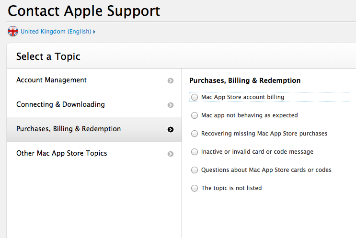Select Mac App Store account billing radio button
This screenshot has width=356, height=238.
tap(195, 97)
